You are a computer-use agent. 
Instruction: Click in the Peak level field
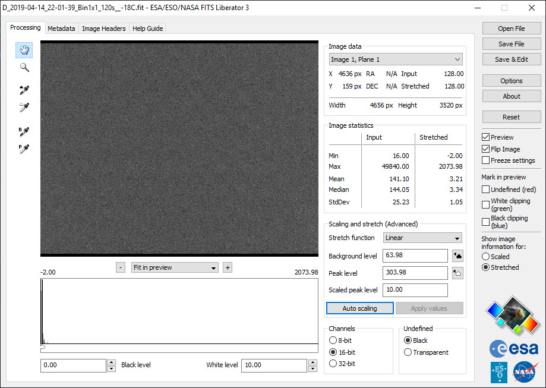click(x=415, y=273)
